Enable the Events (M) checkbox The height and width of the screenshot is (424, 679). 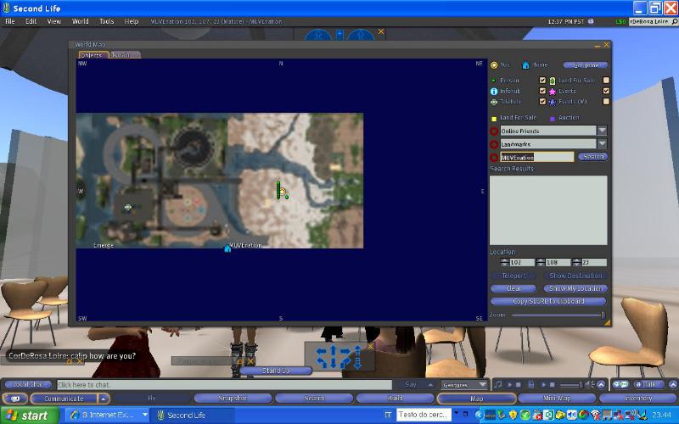606,101
